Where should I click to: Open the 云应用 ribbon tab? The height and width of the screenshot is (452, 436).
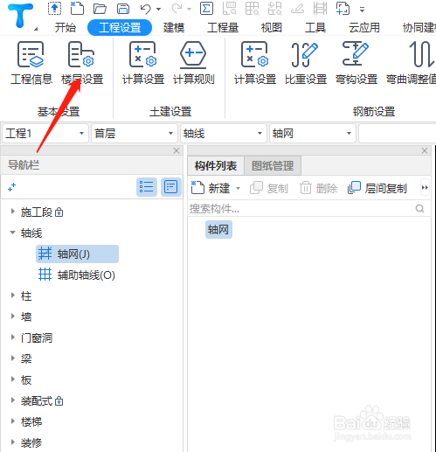(364, 28)
